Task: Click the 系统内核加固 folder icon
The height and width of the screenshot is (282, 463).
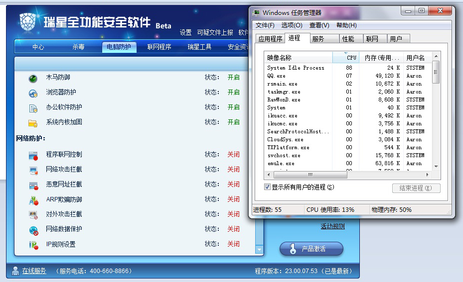Action: [33, 123]
